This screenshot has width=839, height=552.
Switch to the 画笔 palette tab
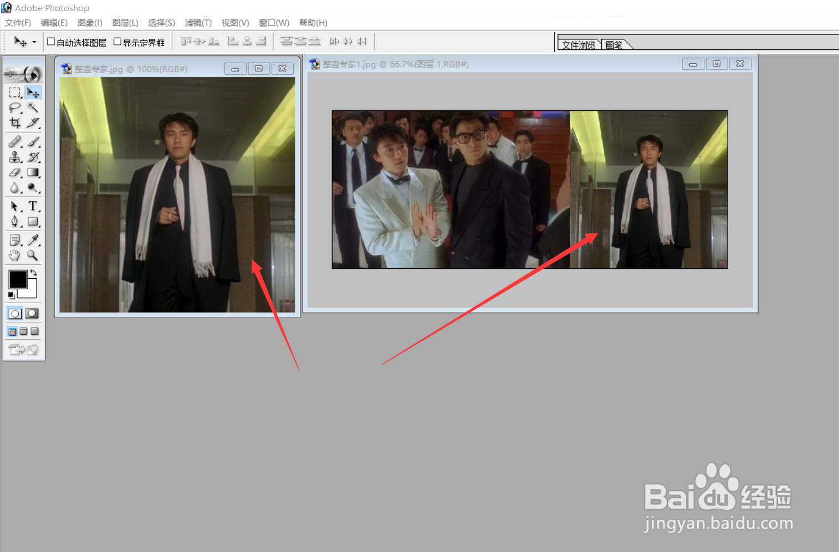tap(614, 45)
